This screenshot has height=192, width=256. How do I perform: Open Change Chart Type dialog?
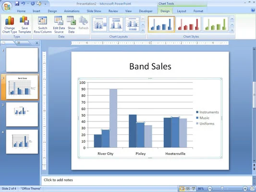point(10,24)
